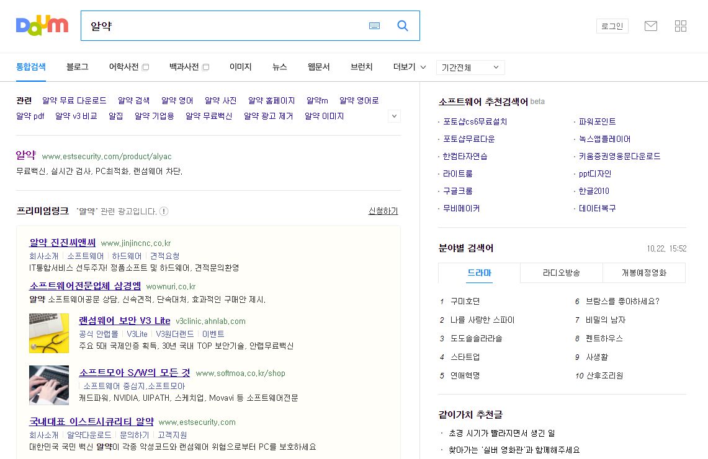Open the mail envelope icon
This screenshot has width=708, height=459.
click(x=651, y=26)
